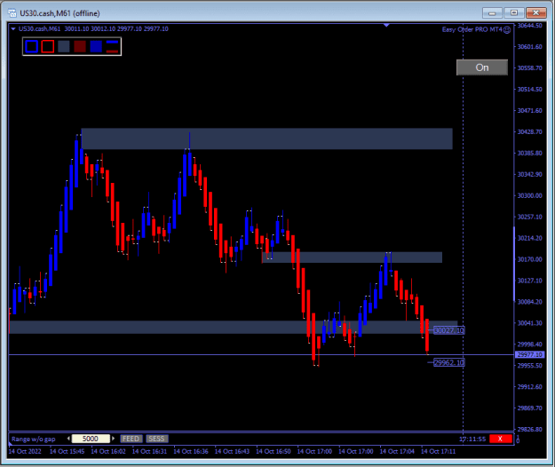Image resolution: width=555 pixels, height=467 pixels.
Task: Toggle the On button
Action: pos(482,67)
